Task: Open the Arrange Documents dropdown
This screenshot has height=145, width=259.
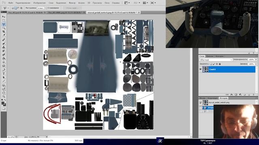Action: point(145,3)
